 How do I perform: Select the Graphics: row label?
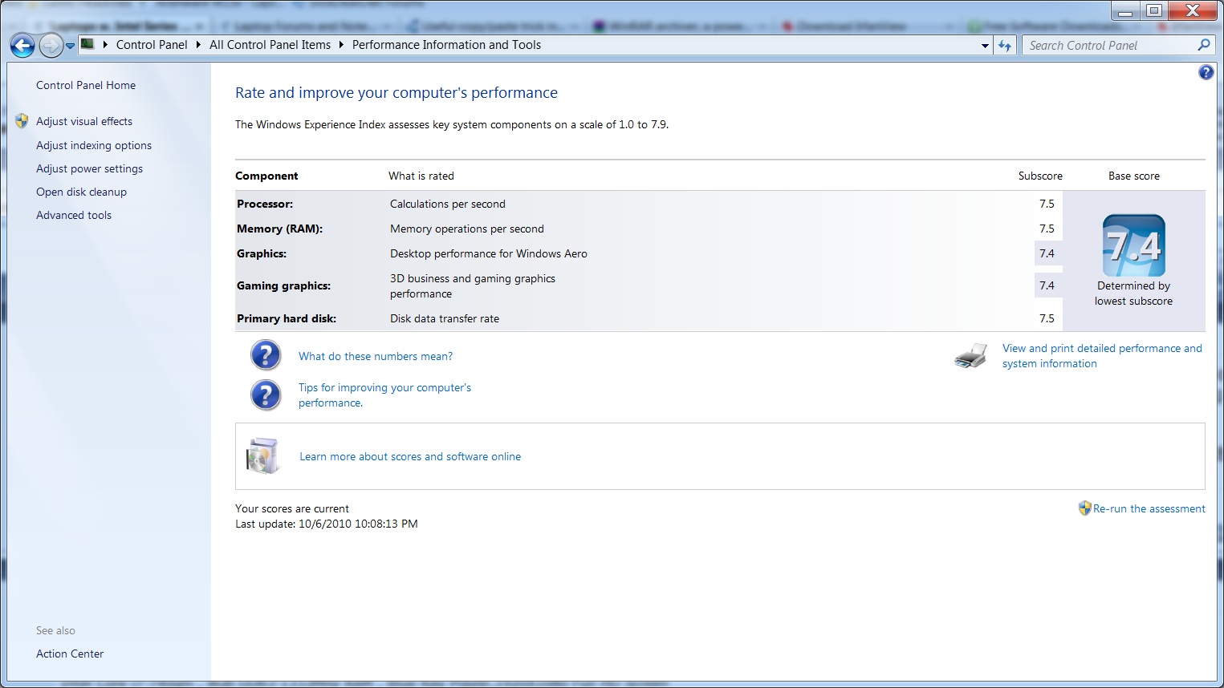(262, 253)
